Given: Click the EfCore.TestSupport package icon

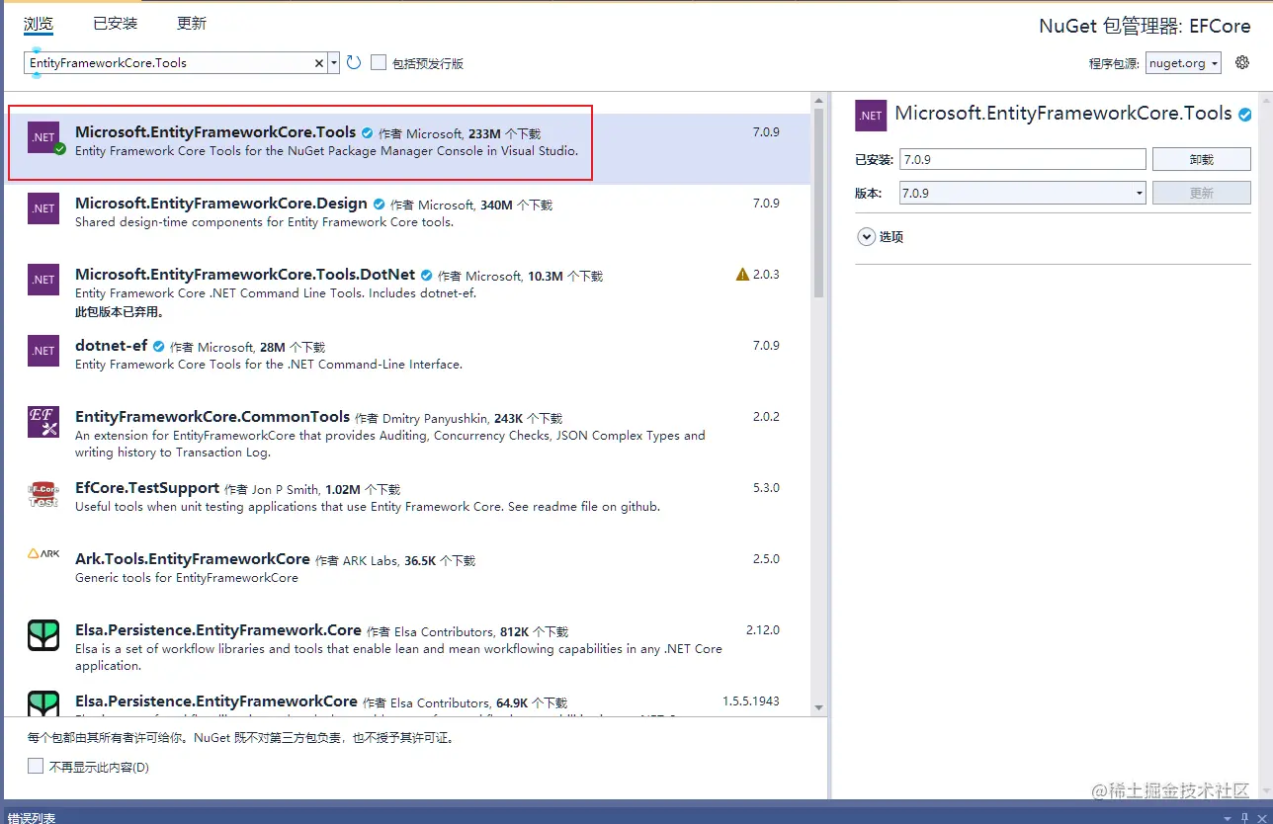Looking at the screenshot, I should [43, 493].
